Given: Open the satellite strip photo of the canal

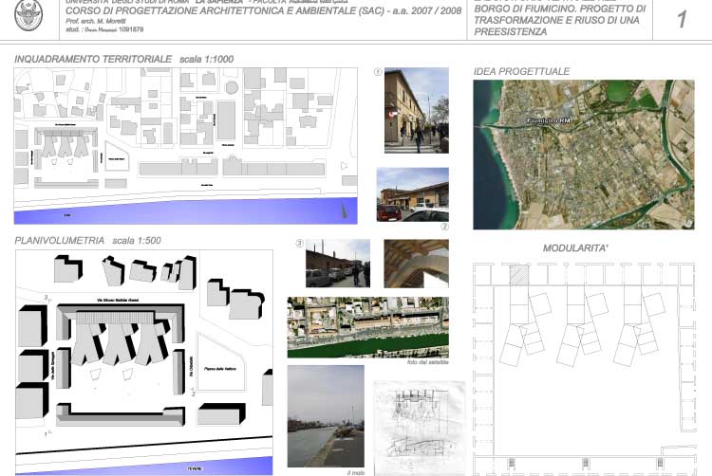Looking at the screenshot, I should pyautogui.click(x=368, y=327).
